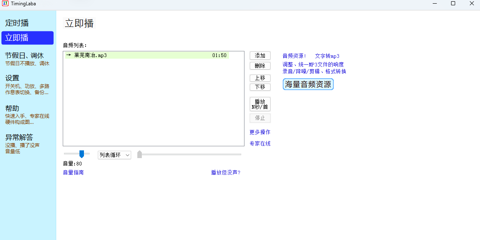Click the 添加 button to add audio
The width and height of the screenshot is (480, 240).
point(260,55)
